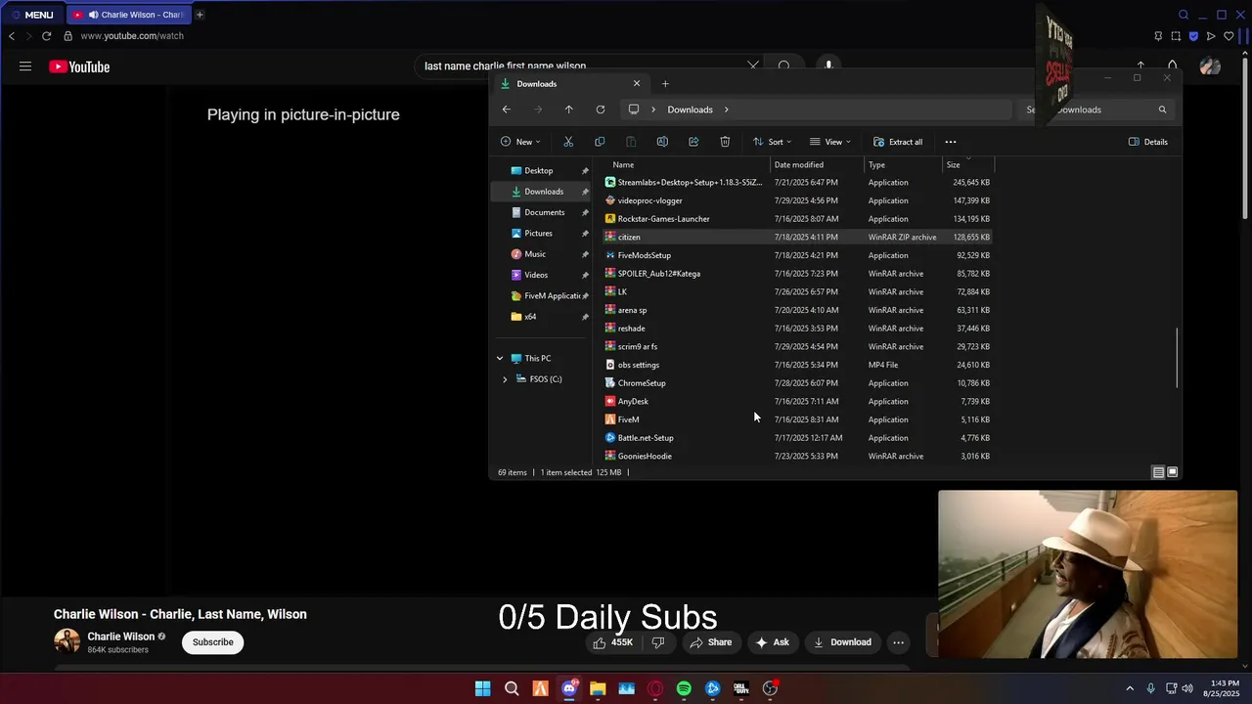Screen dimensions: 1252x704
Task: Open Spotify from the taskbar
Action: pyautogui.click(x=684, y=688)
